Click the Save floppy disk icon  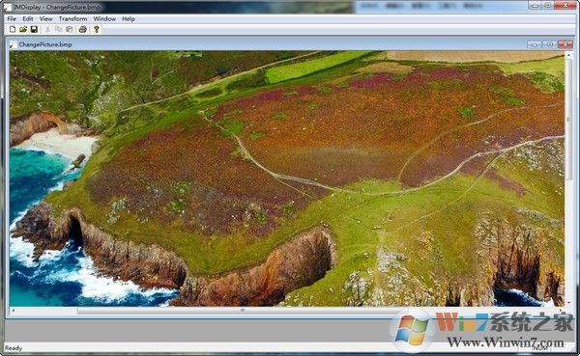point(34,29)
